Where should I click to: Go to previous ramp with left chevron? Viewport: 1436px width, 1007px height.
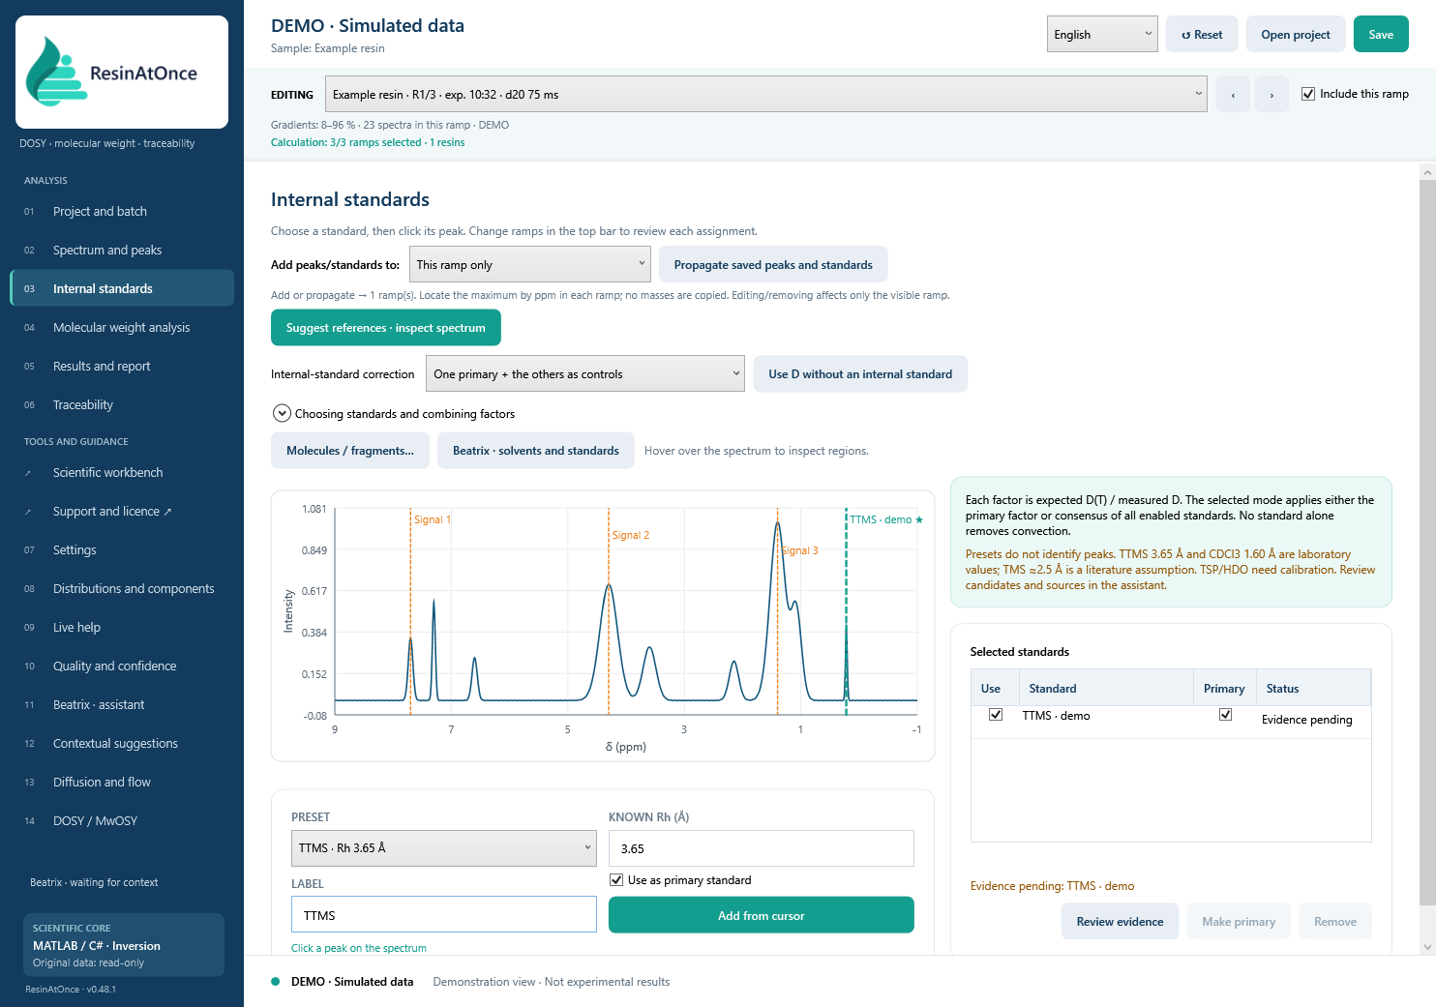[x=1233, y=94]
